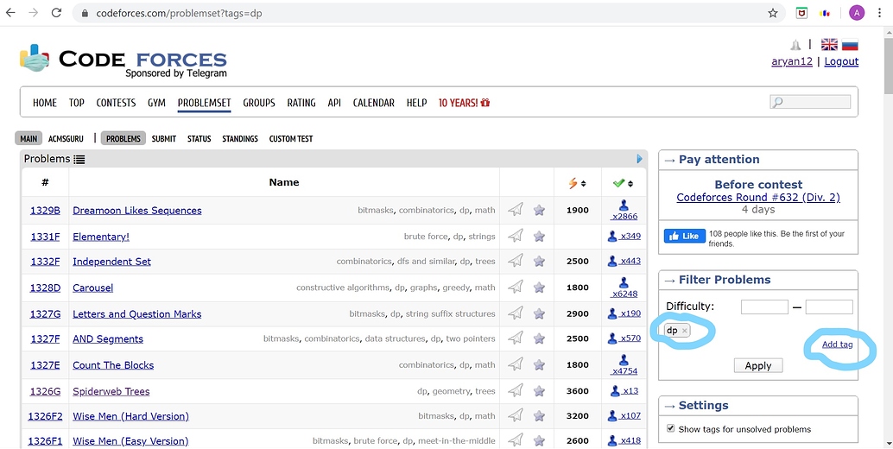Image resolution: width=893 pixels, height=449 pixels.
Task: Open the notifications bell icon
Action: point(795,45)
